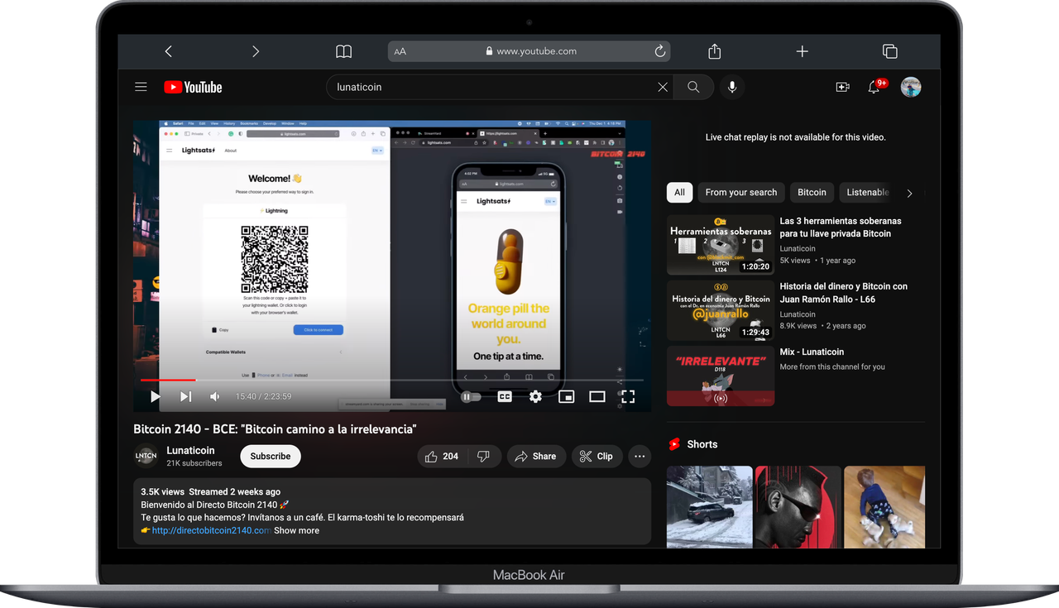Open the Mix - Lunaticoin playlist
This screenshot has height=608, width=1059.
pyautogui.click(x=812, y=352)
